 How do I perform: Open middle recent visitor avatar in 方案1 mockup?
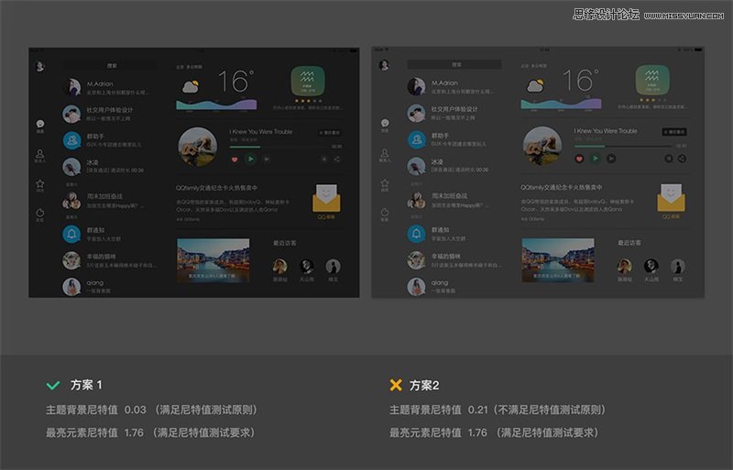tap(307, 267)
